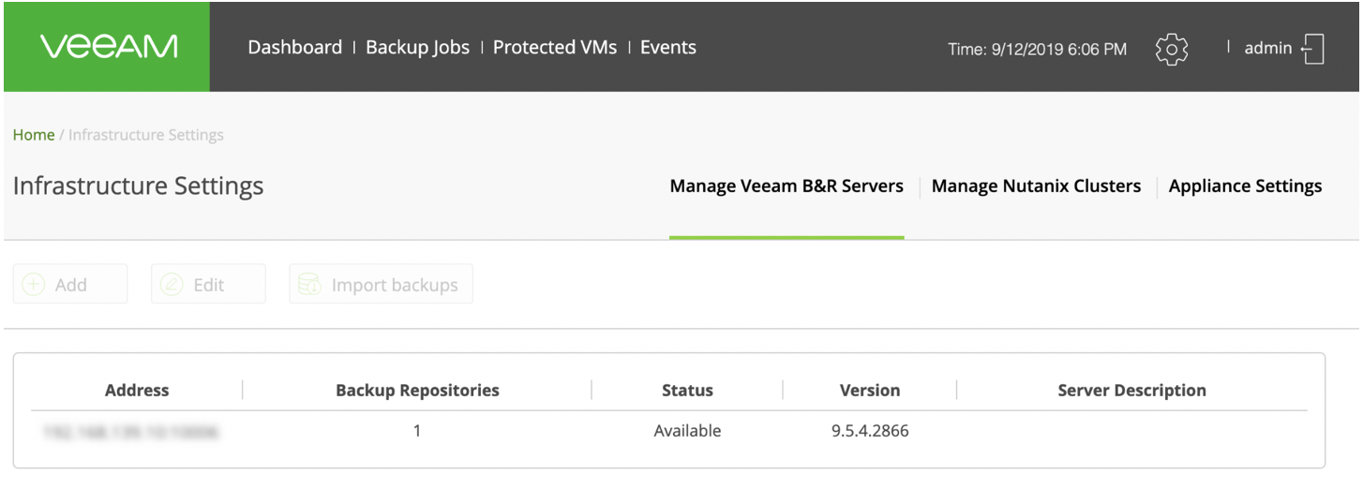Click the Status column header
Image resolution: width=1363 pixels, height=489 pixels.
pyautogui.click(x=687, y=391)
